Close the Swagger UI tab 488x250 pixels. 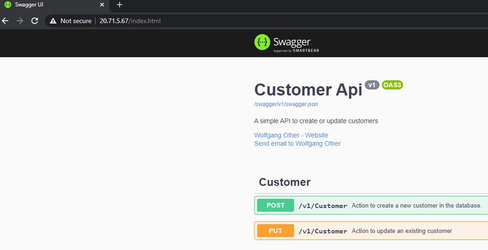pos(102,5)
